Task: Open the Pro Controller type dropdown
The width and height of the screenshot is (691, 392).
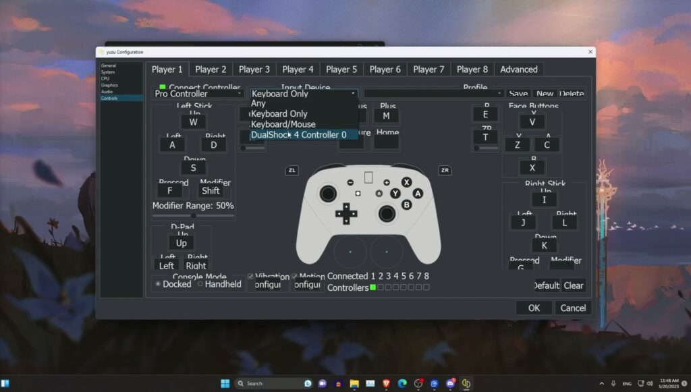Action: (x=198, y=94)
